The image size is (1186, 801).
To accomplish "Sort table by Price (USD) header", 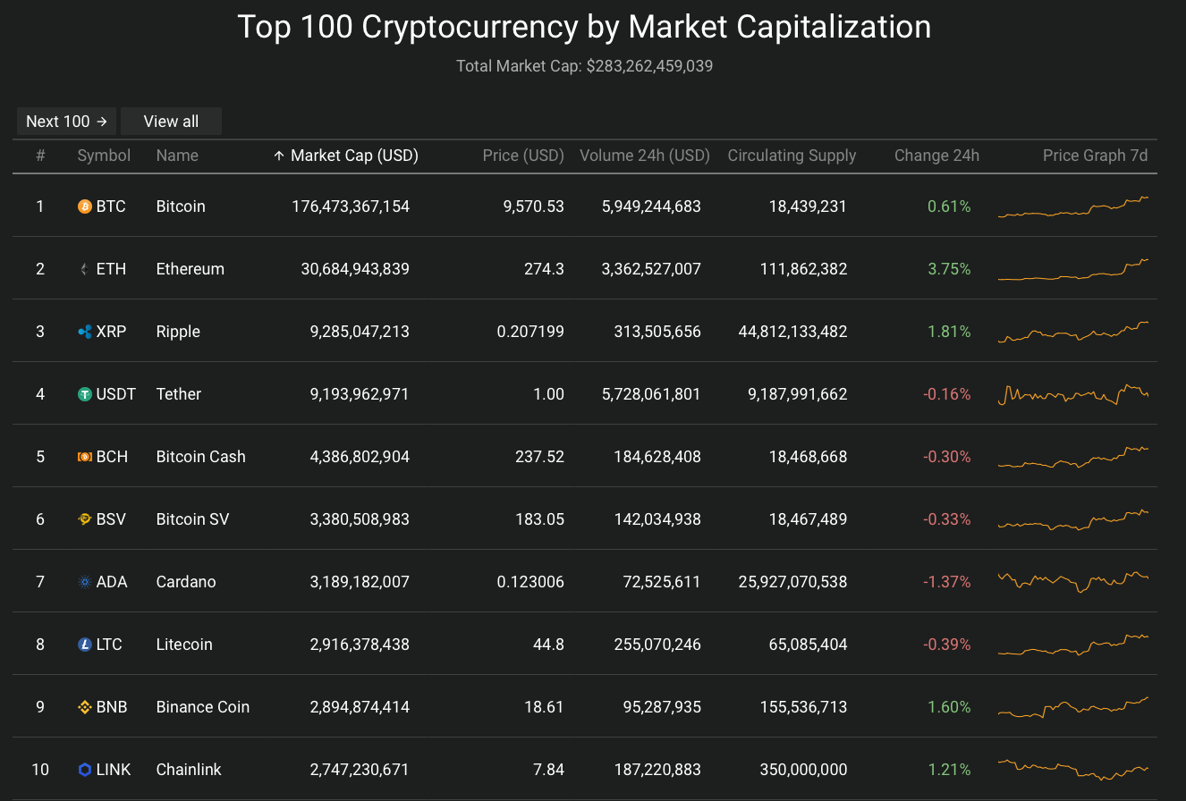I will (523, 156).
